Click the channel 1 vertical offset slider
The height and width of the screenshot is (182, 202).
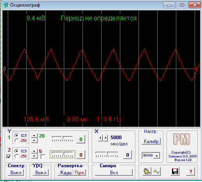click(62, 139)
